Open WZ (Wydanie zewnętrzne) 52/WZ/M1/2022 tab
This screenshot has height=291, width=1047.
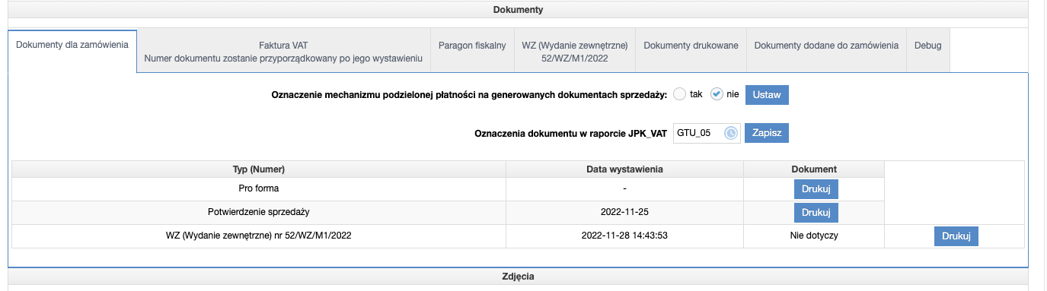575,52
